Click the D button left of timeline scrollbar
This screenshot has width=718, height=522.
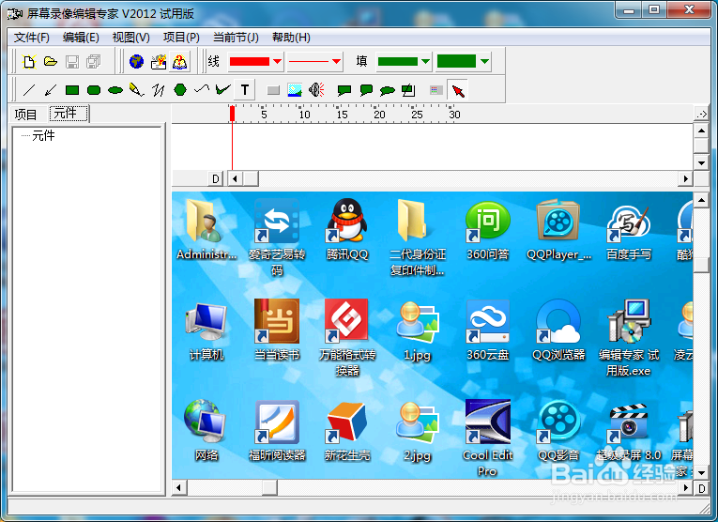click(215, 178)
